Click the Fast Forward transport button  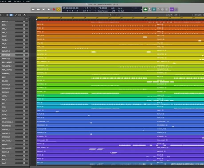pos(38,9)
